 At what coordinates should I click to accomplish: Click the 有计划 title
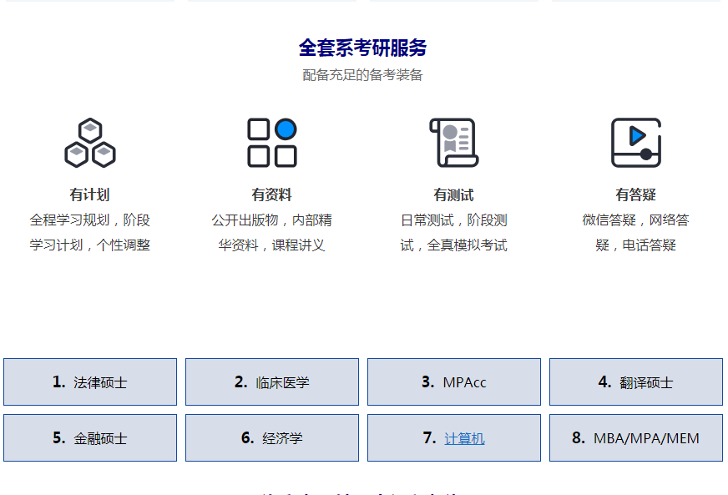[x=89, y=194]
